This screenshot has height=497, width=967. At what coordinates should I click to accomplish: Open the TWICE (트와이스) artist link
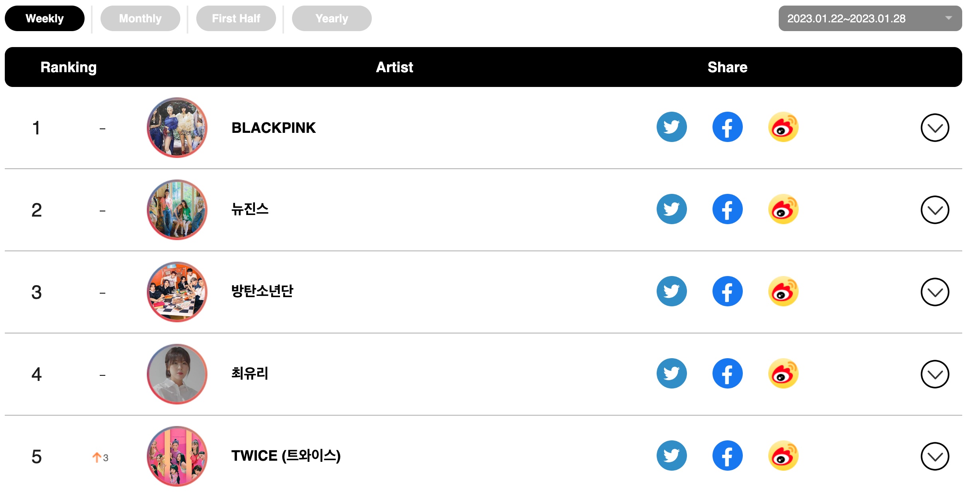tap(286, 456)
